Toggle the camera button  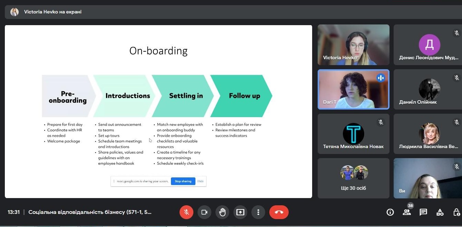point(204,212)
